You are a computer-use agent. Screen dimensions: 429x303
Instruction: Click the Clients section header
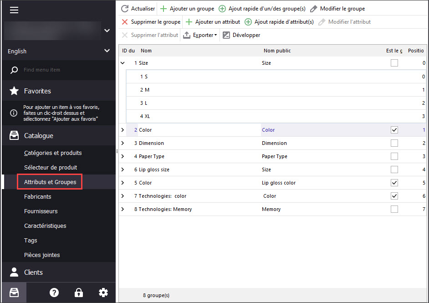click(x=59, y=272)
